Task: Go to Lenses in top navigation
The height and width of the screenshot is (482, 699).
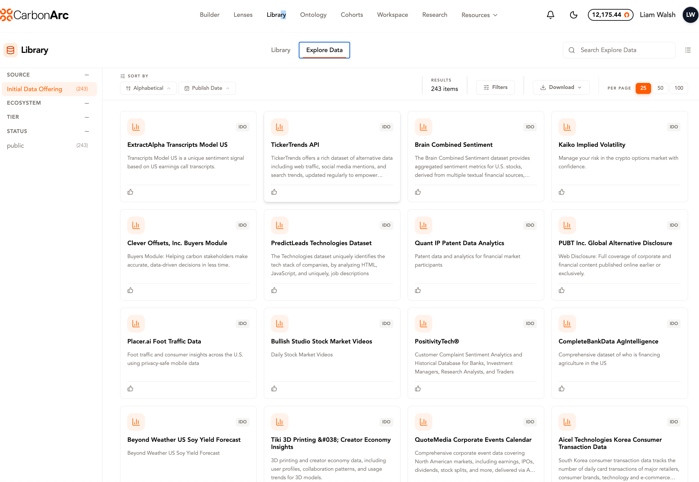Action: 243,15
